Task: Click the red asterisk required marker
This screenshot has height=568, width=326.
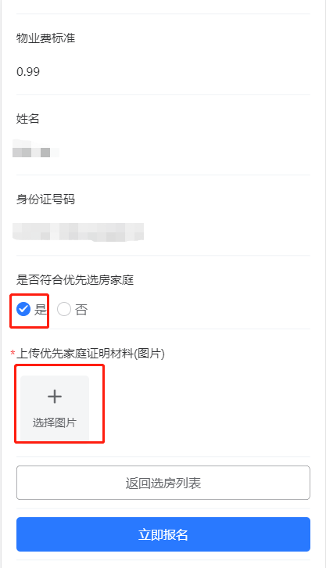Action: tap(13, 353)
